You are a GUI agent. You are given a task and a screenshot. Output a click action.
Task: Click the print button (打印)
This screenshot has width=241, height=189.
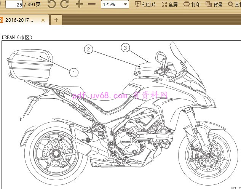pyautogui.click(x=192, y=5)
